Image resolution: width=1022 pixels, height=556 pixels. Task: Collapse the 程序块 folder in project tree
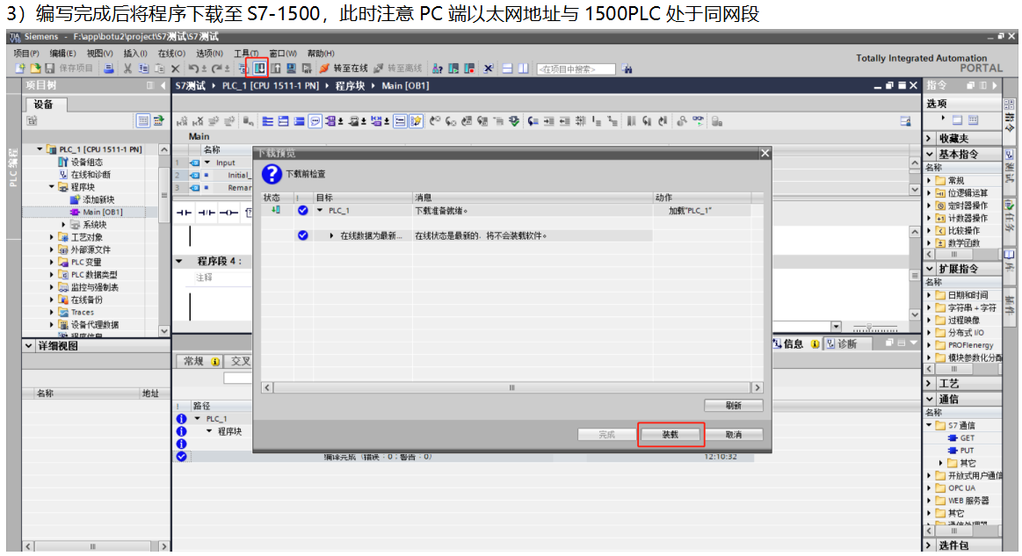pos(52,187)
